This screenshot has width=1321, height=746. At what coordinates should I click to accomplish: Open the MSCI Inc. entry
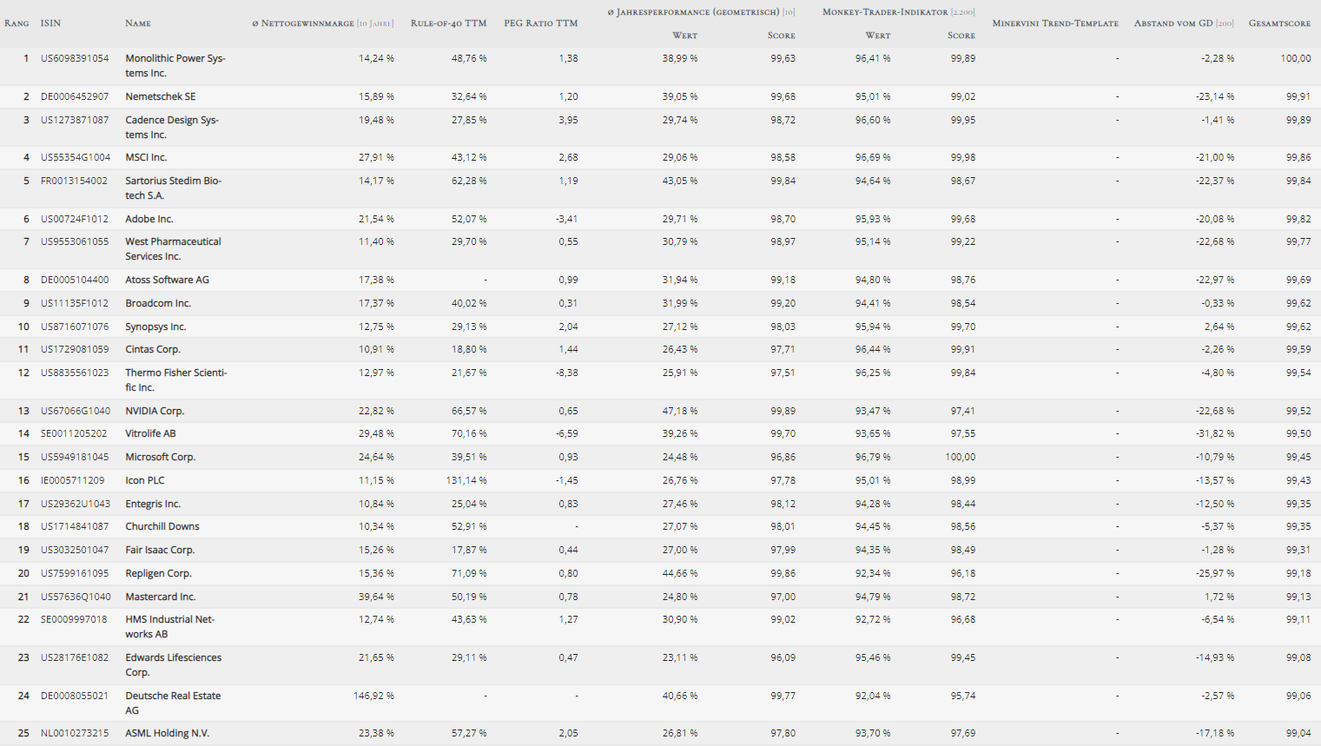tap(146, 157)
